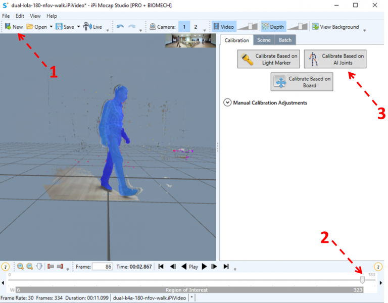Image resolution: width=388 pixels, height=303 pixels.
Task: Switch to the Batch tab
Action: click(285, 40)
